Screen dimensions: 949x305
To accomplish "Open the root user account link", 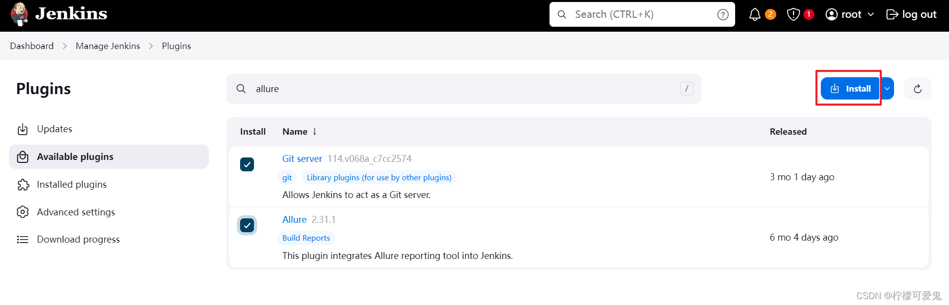I will point(844,14).
